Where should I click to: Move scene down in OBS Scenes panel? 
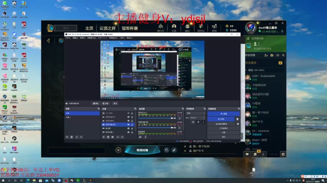(81, 137)
